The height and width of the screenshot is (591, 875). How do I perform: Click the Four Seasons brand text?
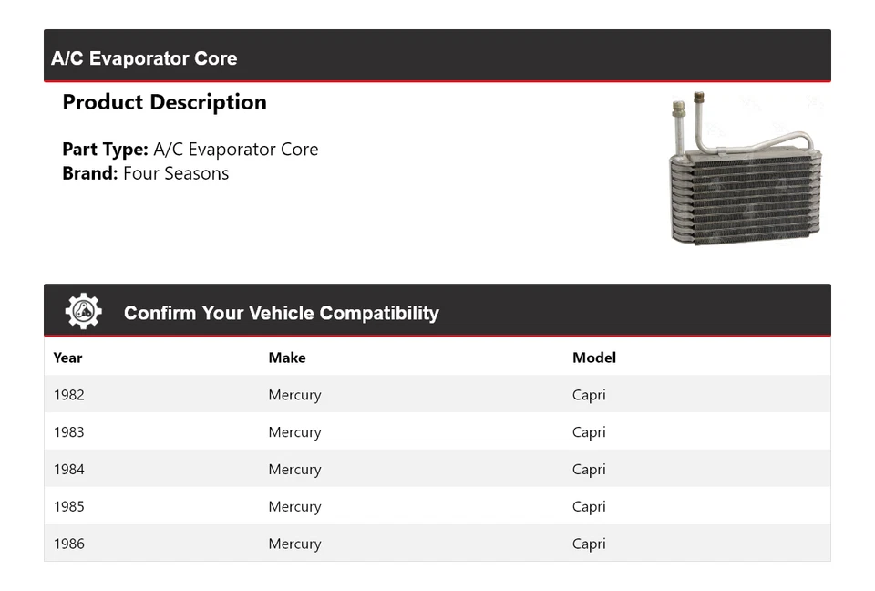click(x=176, y=173)
